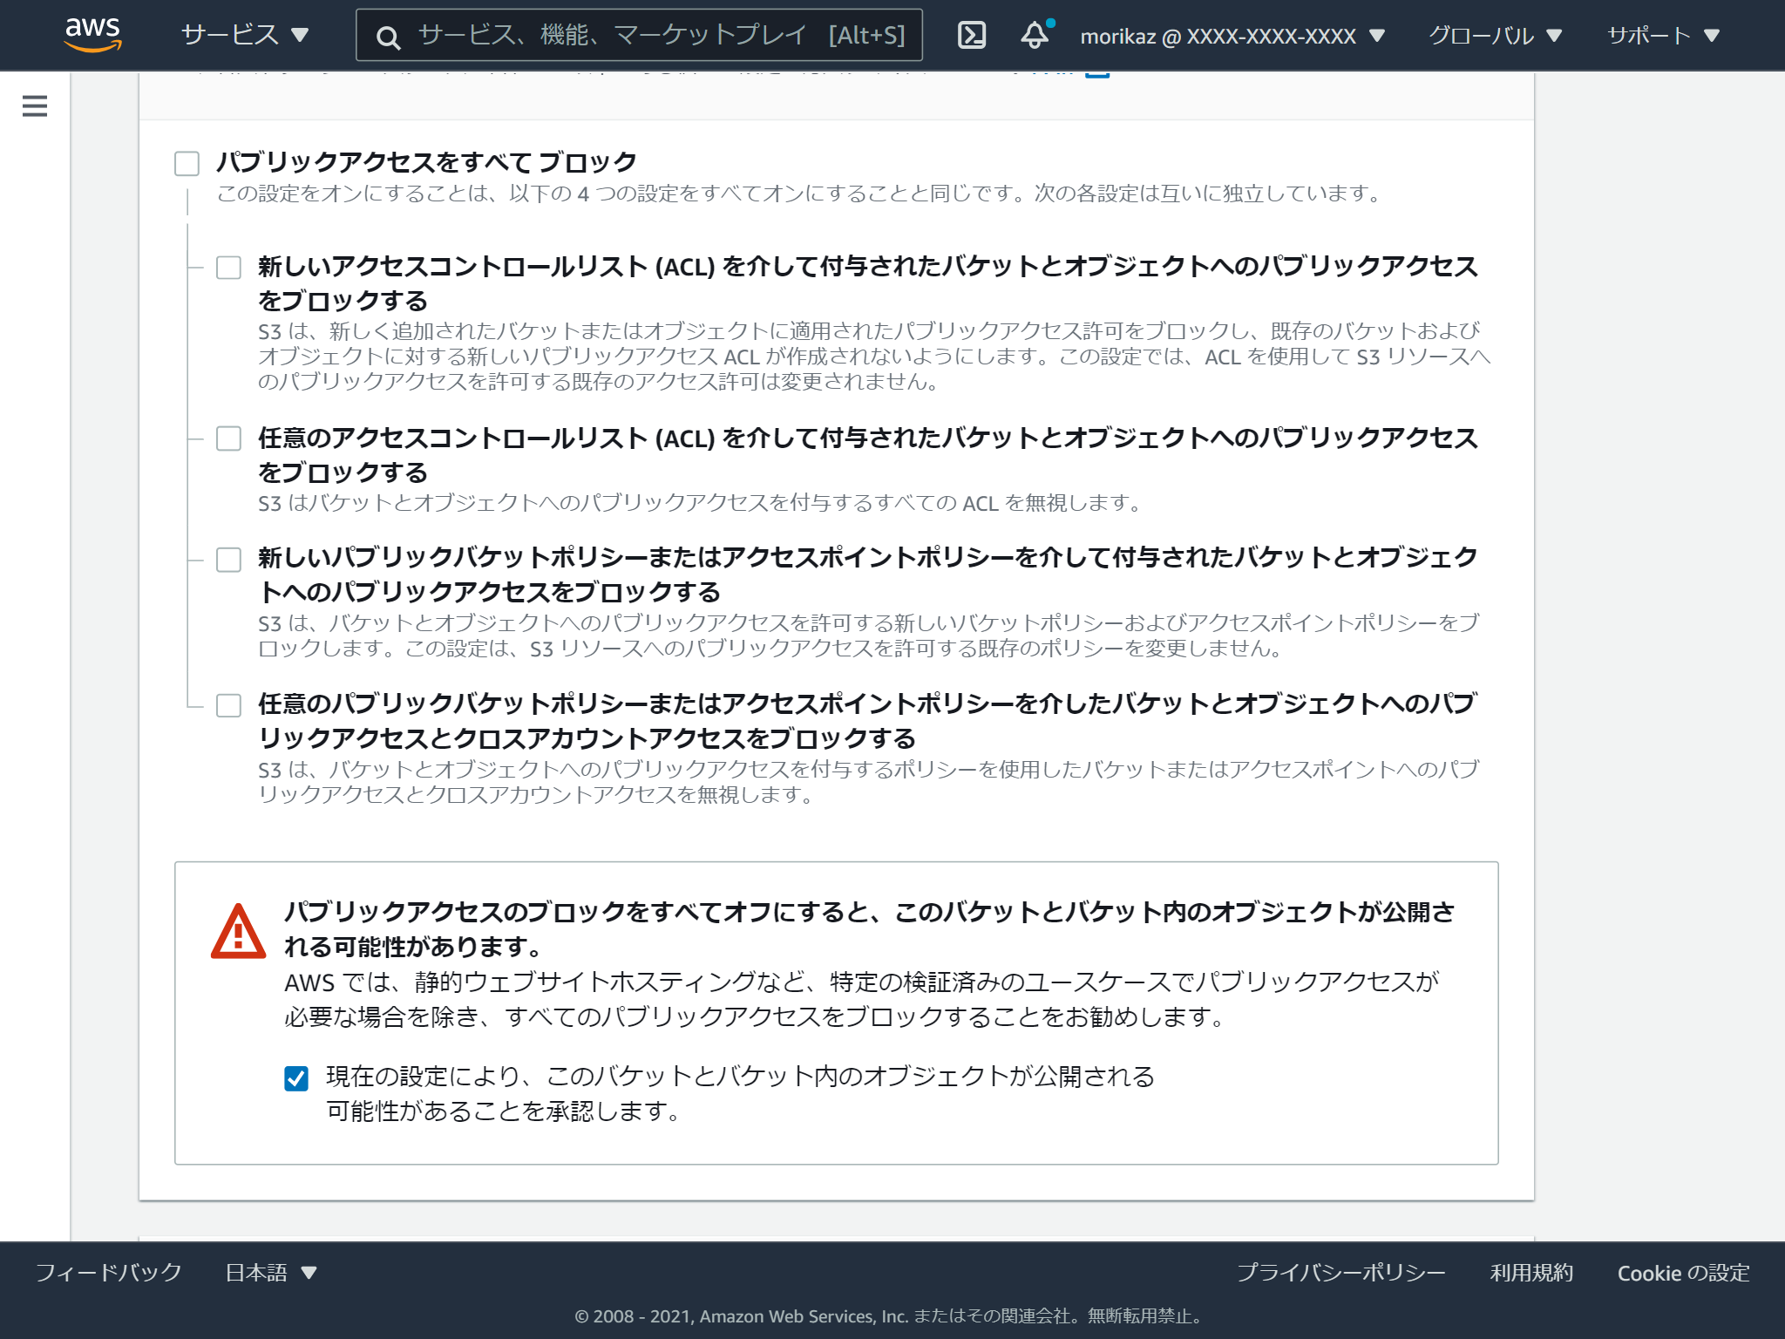
Task: Open the CloudShell terminal icon
Action: [x=974, y=35]
